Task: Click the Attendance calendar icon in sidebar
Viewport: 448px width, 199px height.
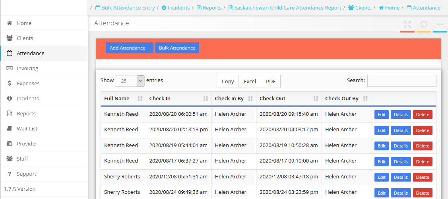Action: click(x=10, y=53)
